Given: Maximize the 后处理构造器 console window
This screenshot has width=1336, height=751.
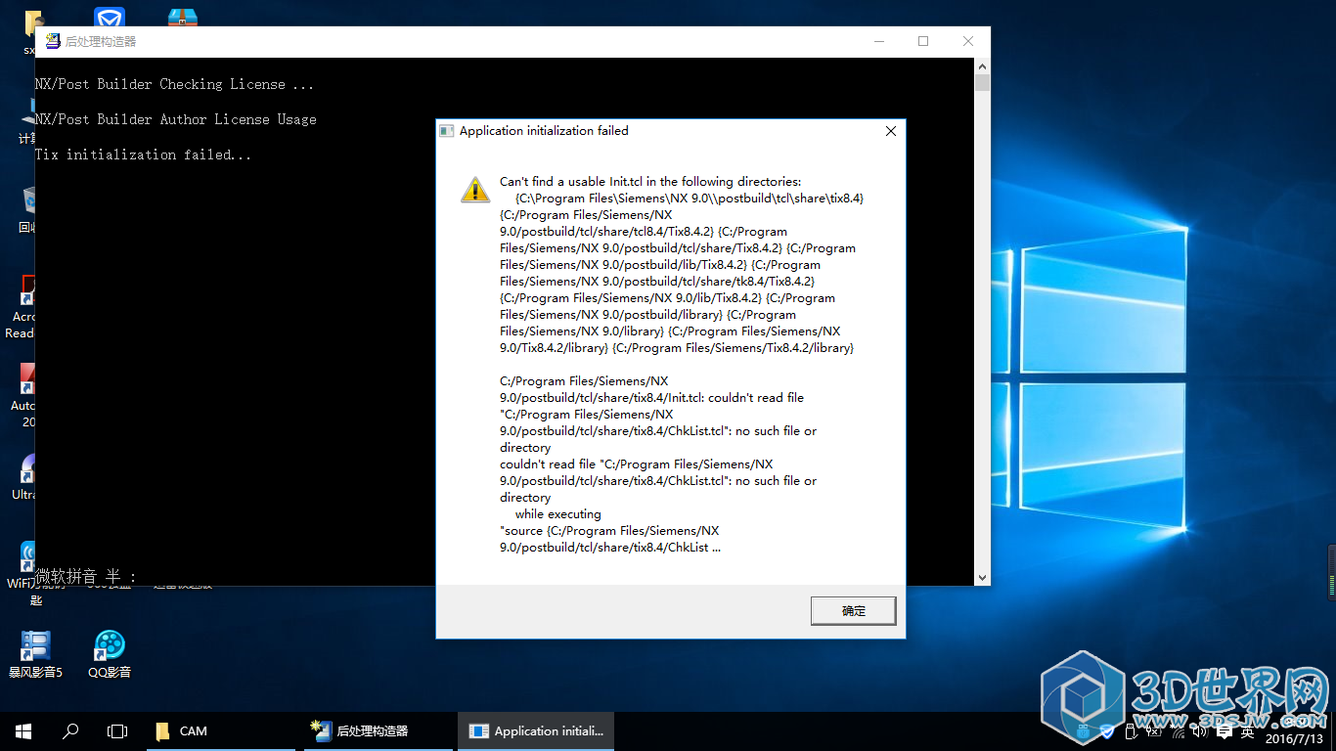Looking at the screenshot, I should [922, 41].
